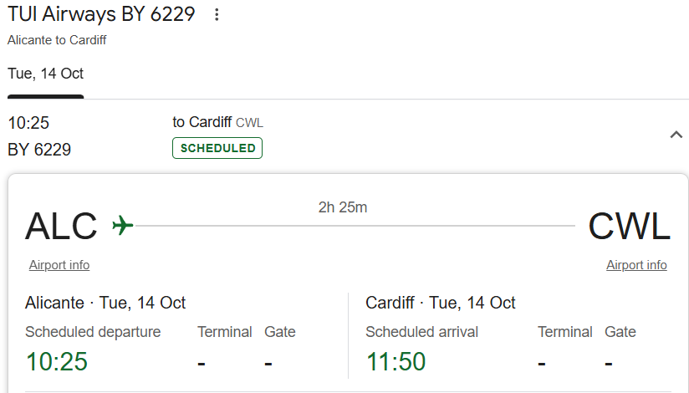This screenshot has width=689, height=393.
Task: Click the TUI Airways BY 6229 heading
Action: [101, 14]
